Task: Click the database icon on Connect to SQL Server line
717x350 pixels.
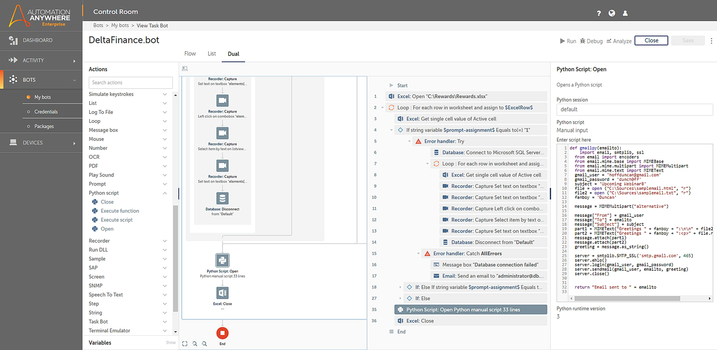Action: pyautogui.click(x=436, y=152)
